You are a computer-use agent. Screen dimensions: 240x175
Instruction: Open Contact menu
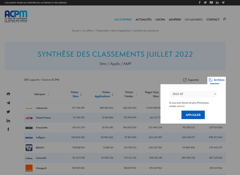[x=213, y=20]
